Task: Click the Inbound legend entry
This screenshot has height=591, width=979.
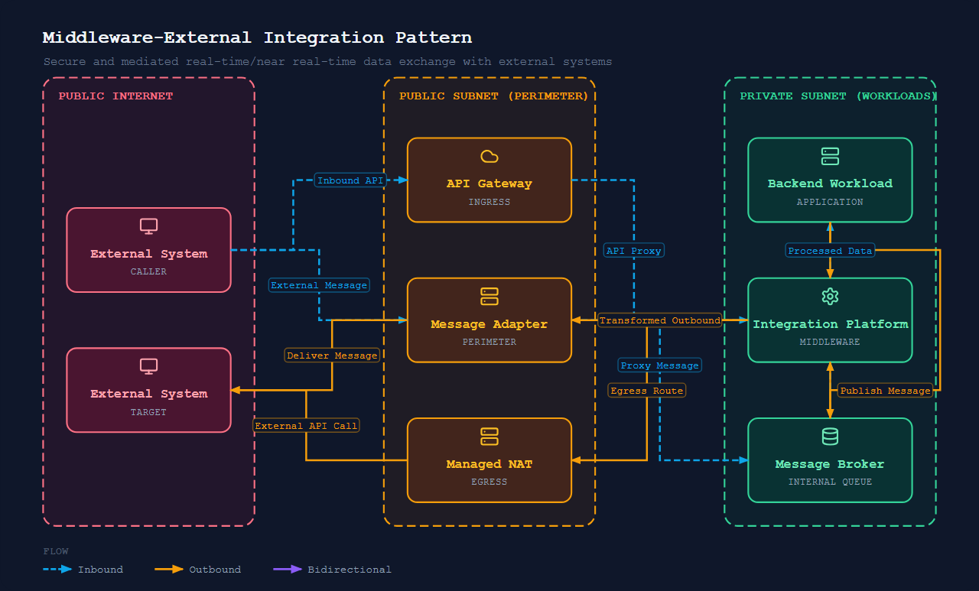Action: 83,570
